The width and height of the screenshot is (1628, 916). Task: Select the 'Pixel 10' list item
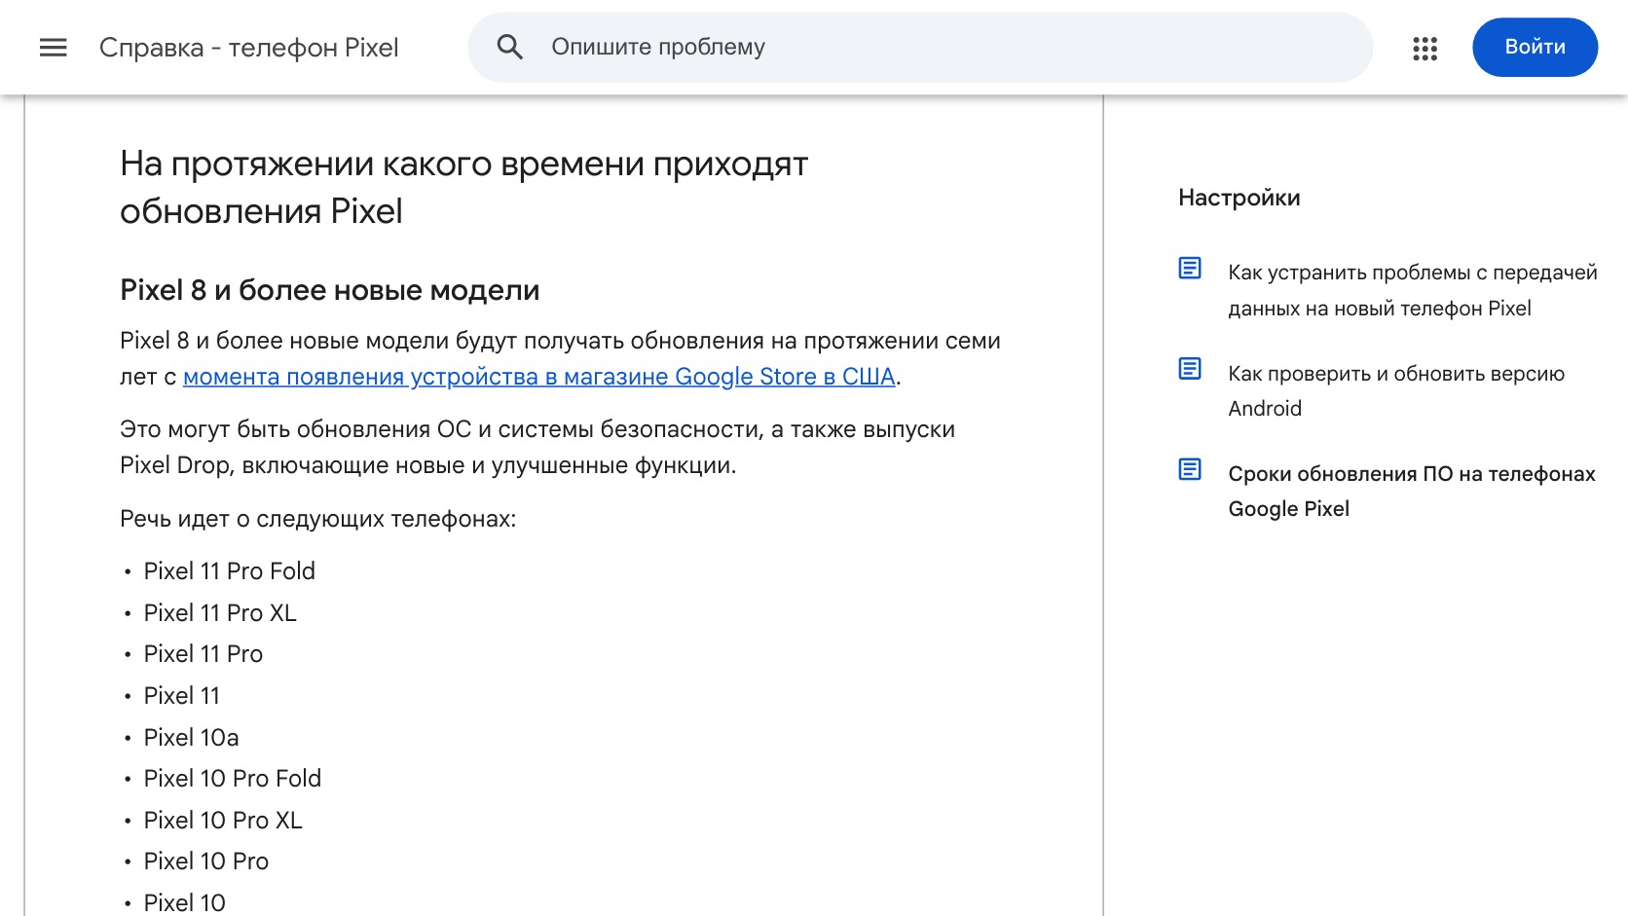[x=185, y=902]
